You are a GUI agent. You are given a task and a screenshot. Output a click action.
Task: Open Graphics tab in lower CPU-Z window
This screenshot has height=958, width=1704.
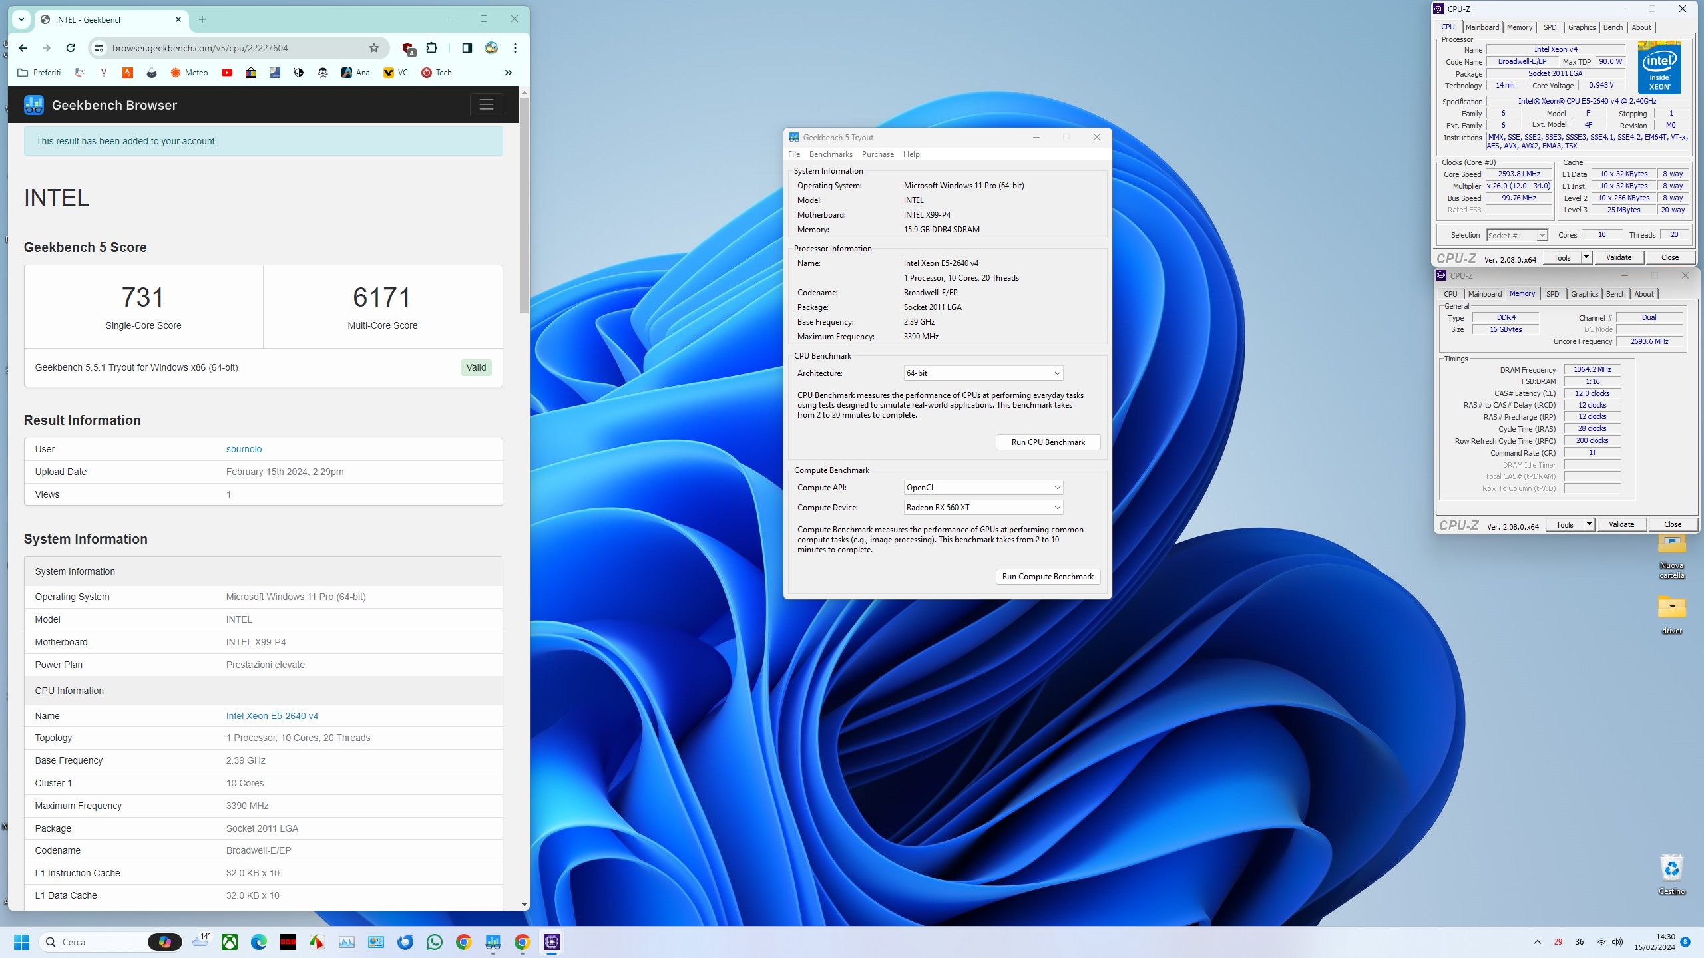[x=1584, y=294]
